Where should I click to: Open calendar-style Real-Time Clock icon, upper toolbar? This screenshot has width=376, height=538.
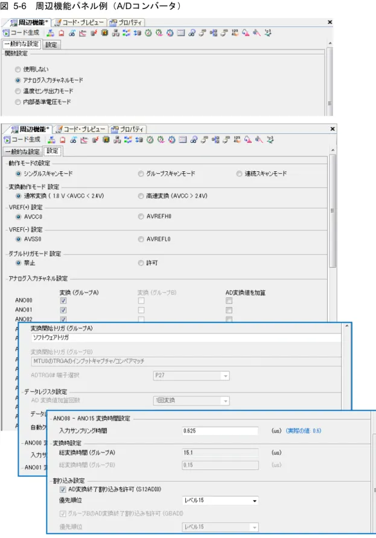[181, 33]
